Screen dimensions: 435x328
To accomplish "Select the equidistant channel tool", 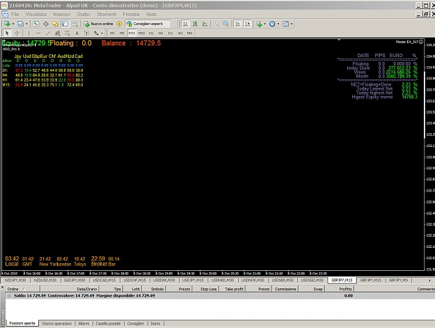I will tap(58, 33).
